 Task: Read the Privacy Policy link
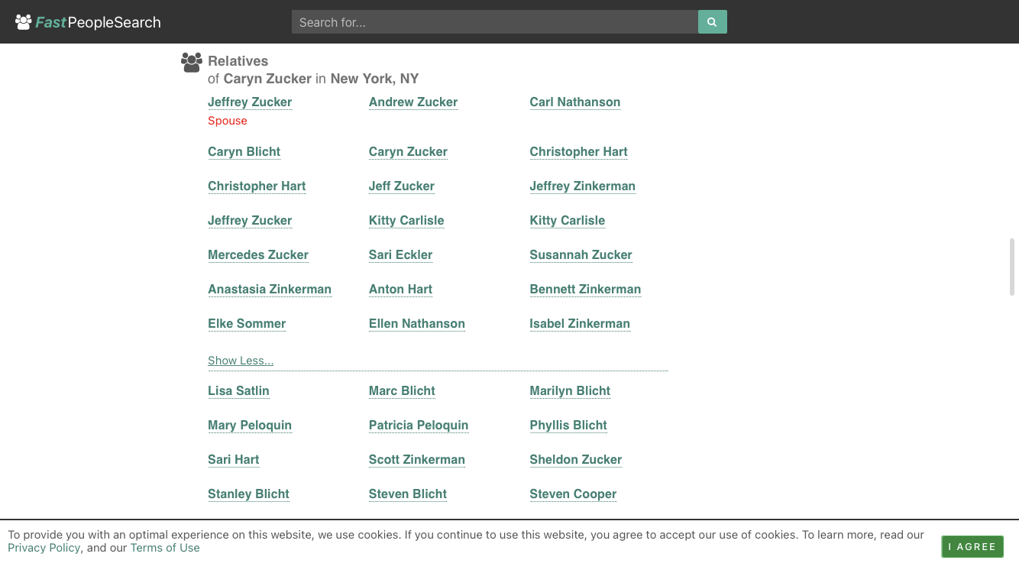point(44,548)
